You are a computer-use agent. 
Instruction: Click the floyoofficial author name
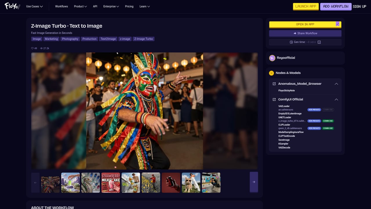point(286,58)
